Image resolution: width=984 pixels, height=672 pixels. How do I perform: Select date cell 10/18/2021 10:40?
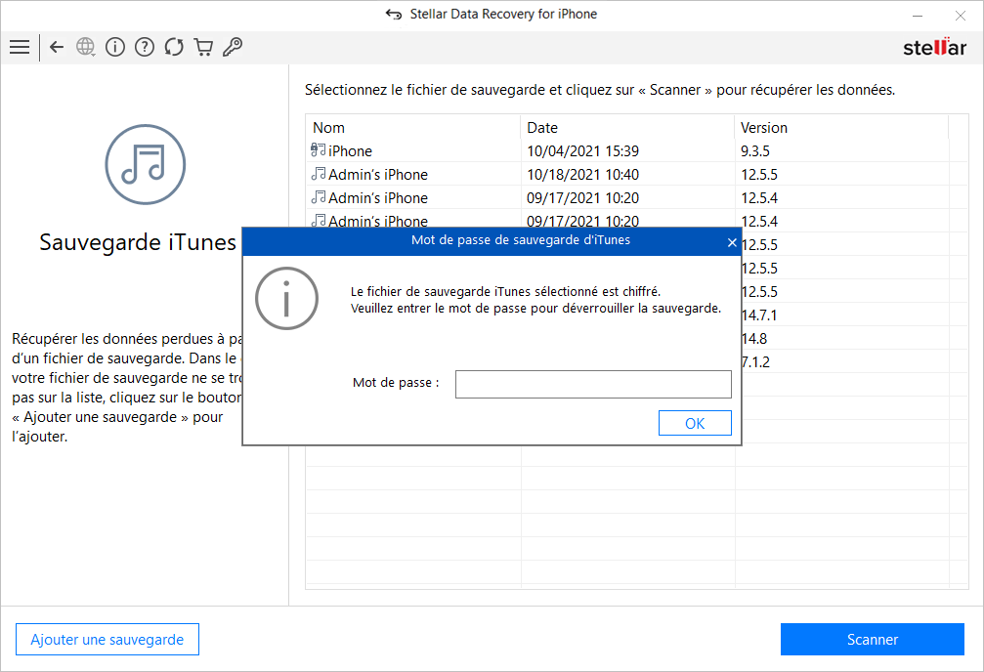pos(583,175)
